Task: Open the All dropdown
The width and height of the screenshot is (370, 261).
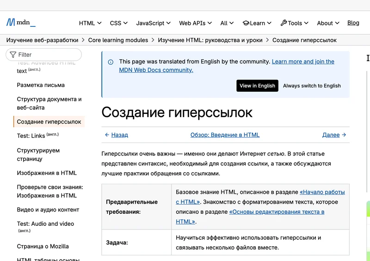Action: pyautogui.click(x=227, y=23)
